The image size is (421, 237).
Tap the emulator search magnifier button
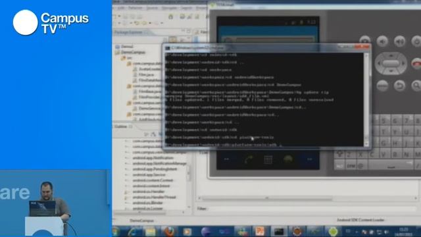416,86
